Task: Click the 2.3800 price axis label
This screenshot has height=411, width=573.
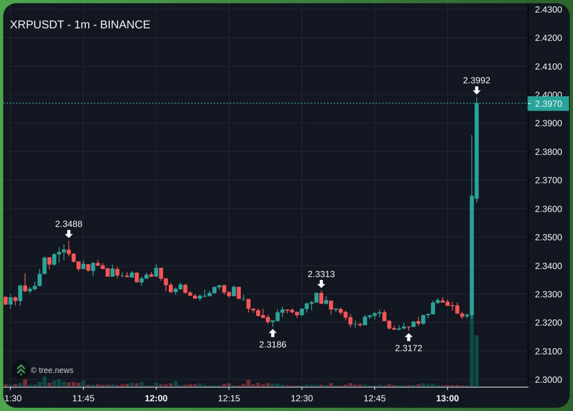Action: (x=548, y=152)
